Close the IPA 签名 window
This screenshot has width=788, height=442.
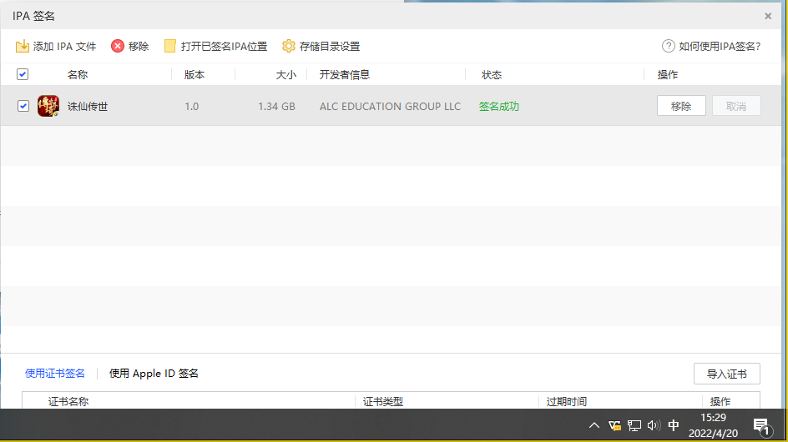(x=768, y=16)
